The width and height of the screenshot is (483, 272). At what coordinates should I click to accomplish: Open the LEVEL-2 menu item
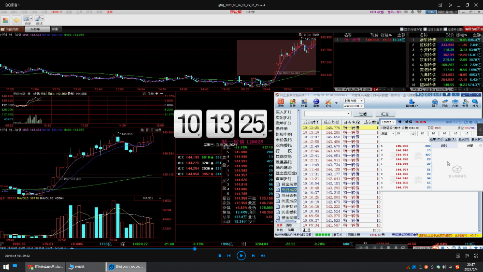click(57, 12)
